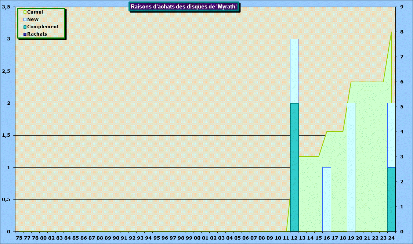
Task: Click x-axis label 19
Action: point(351,238)
